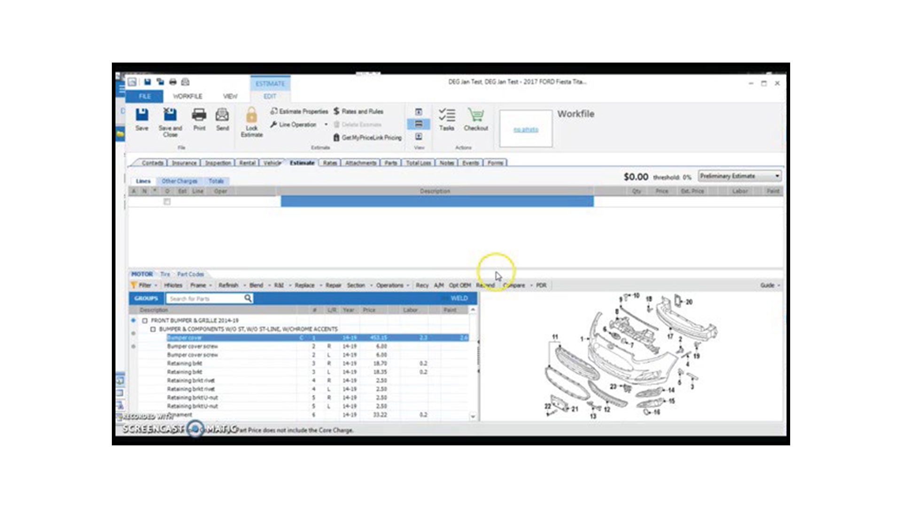Viewport: 902px width, 507px height.
Task: Click the Replace operation button
Action: (x=304, y=285)
